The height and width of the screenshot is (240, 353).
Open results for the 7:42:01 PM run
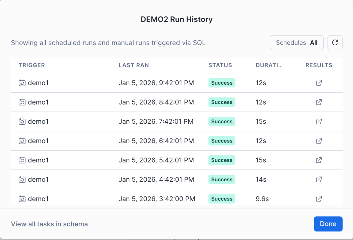point(319,121)
